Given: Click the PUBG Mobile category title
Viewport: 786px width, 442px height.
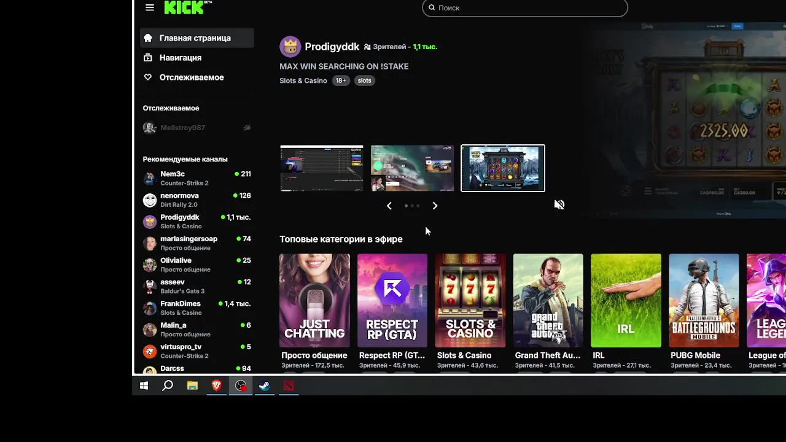Looking at the screenshot, I should tap(695, 355).
